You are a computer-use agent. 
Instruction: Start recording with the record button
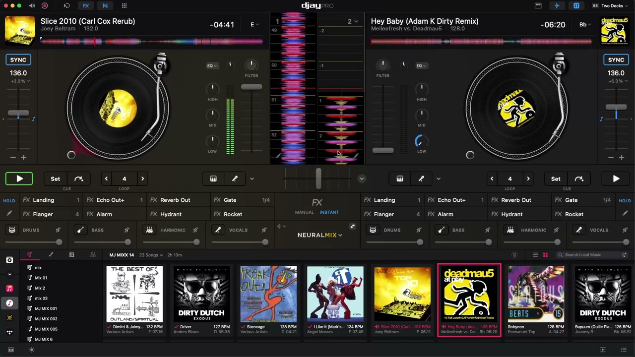point(45,6)
